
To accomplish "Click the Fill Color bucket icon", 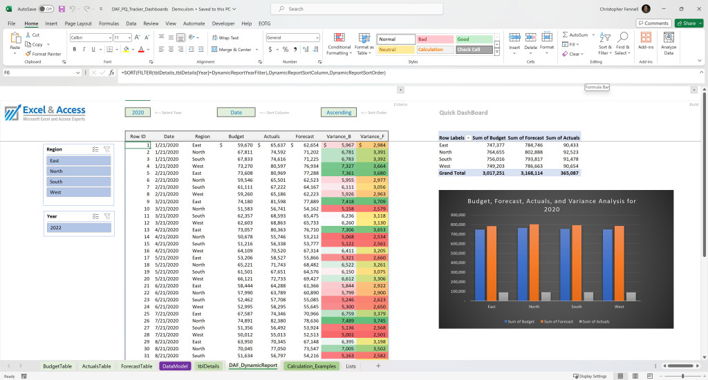I will [x=126, y=49].
